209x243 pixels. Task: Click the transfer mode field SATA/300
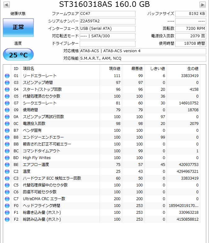108,36
